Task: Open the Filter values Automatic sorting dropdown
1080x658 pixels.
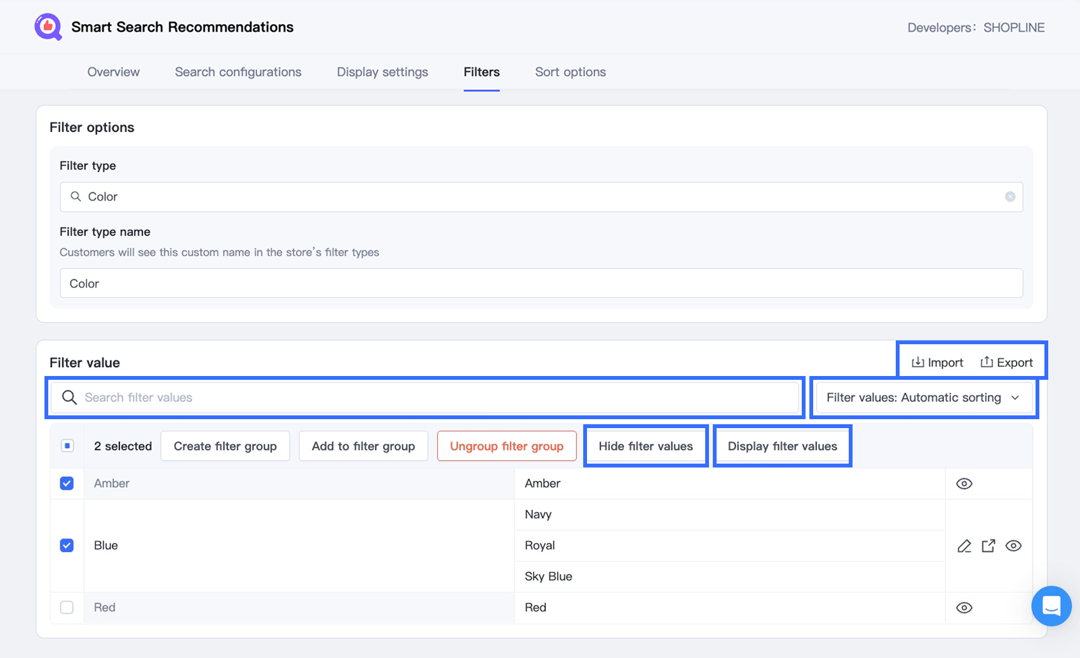Action: (924, 398)
